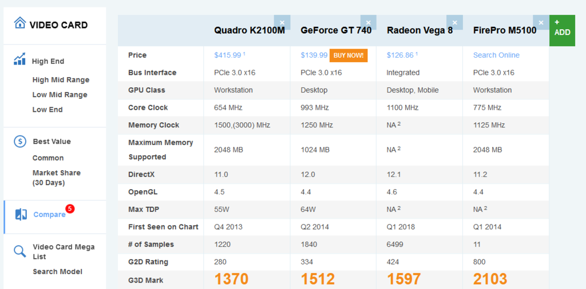Viewport: 586px width, 289px height.
Task: Click the Price row label
Action: click(x=137, y=55)
